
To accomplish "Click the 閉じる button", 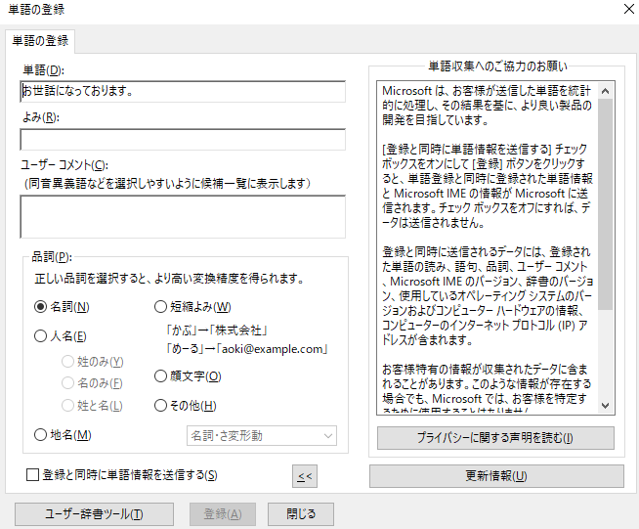I will click(x=301, y=514).
